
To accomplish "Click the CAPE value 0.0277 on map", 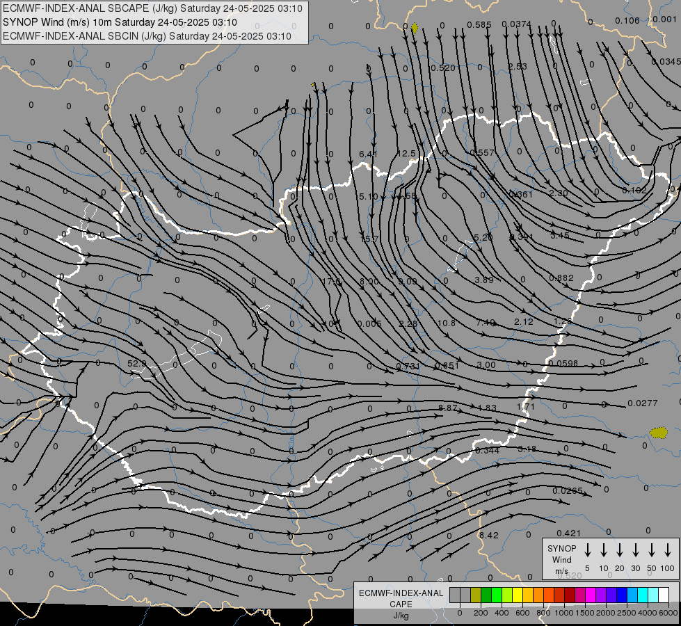I will pyautogui.click(x=643, y=403).
